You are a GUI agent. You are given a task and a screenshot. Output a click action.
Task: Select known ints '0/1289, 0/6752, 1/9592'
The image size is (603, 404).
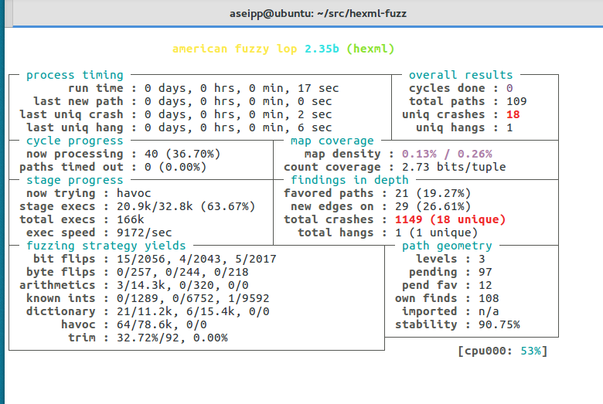tap(193, 298)
